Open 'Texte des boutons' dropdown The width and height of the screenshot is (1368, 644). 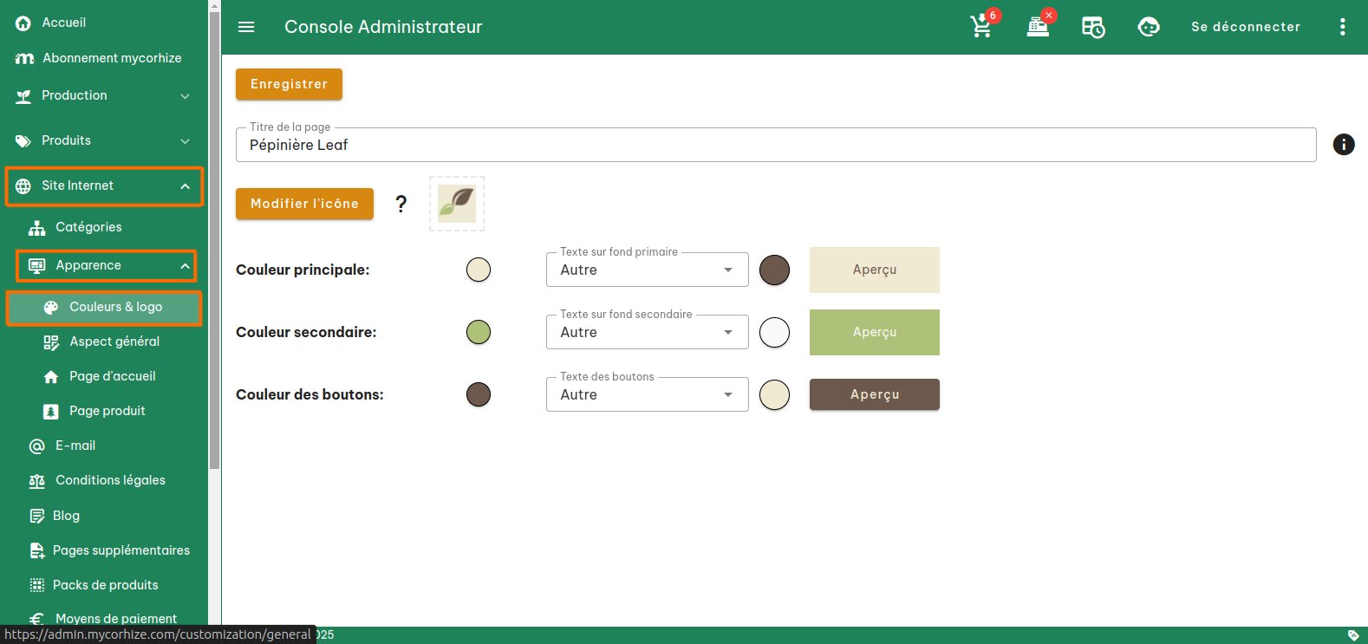647,394
